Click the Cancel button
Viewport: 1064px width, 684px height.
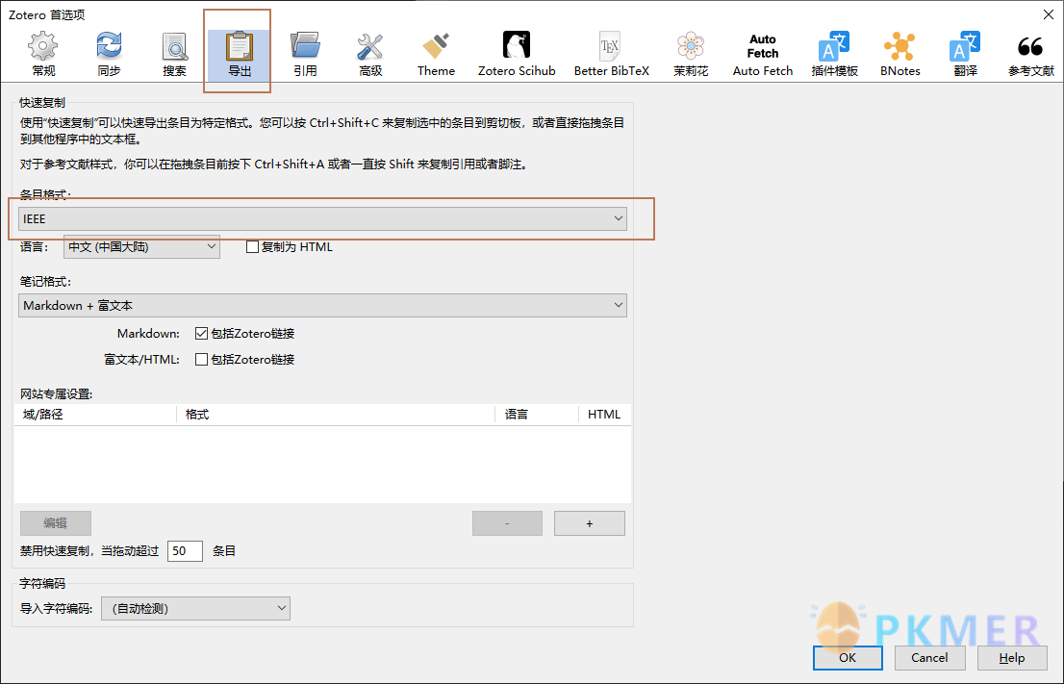pos(929,657)
